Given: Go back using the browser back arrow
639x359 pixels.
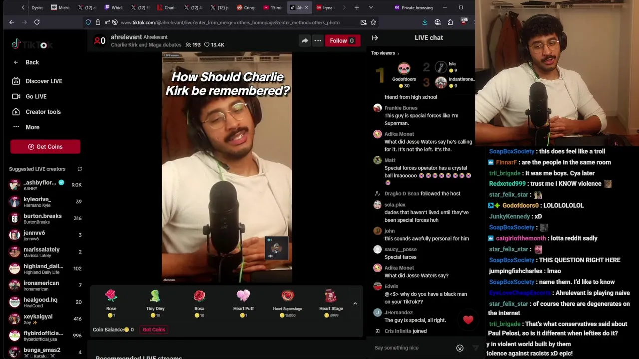Looking at the screenshot, I should (x=12, y=22).
